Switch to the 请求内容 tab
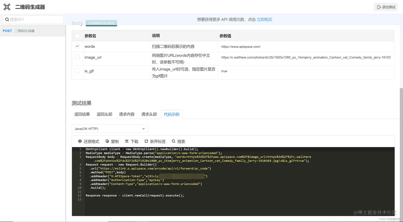This screenshot has height=222, width=403. (127, 114)
